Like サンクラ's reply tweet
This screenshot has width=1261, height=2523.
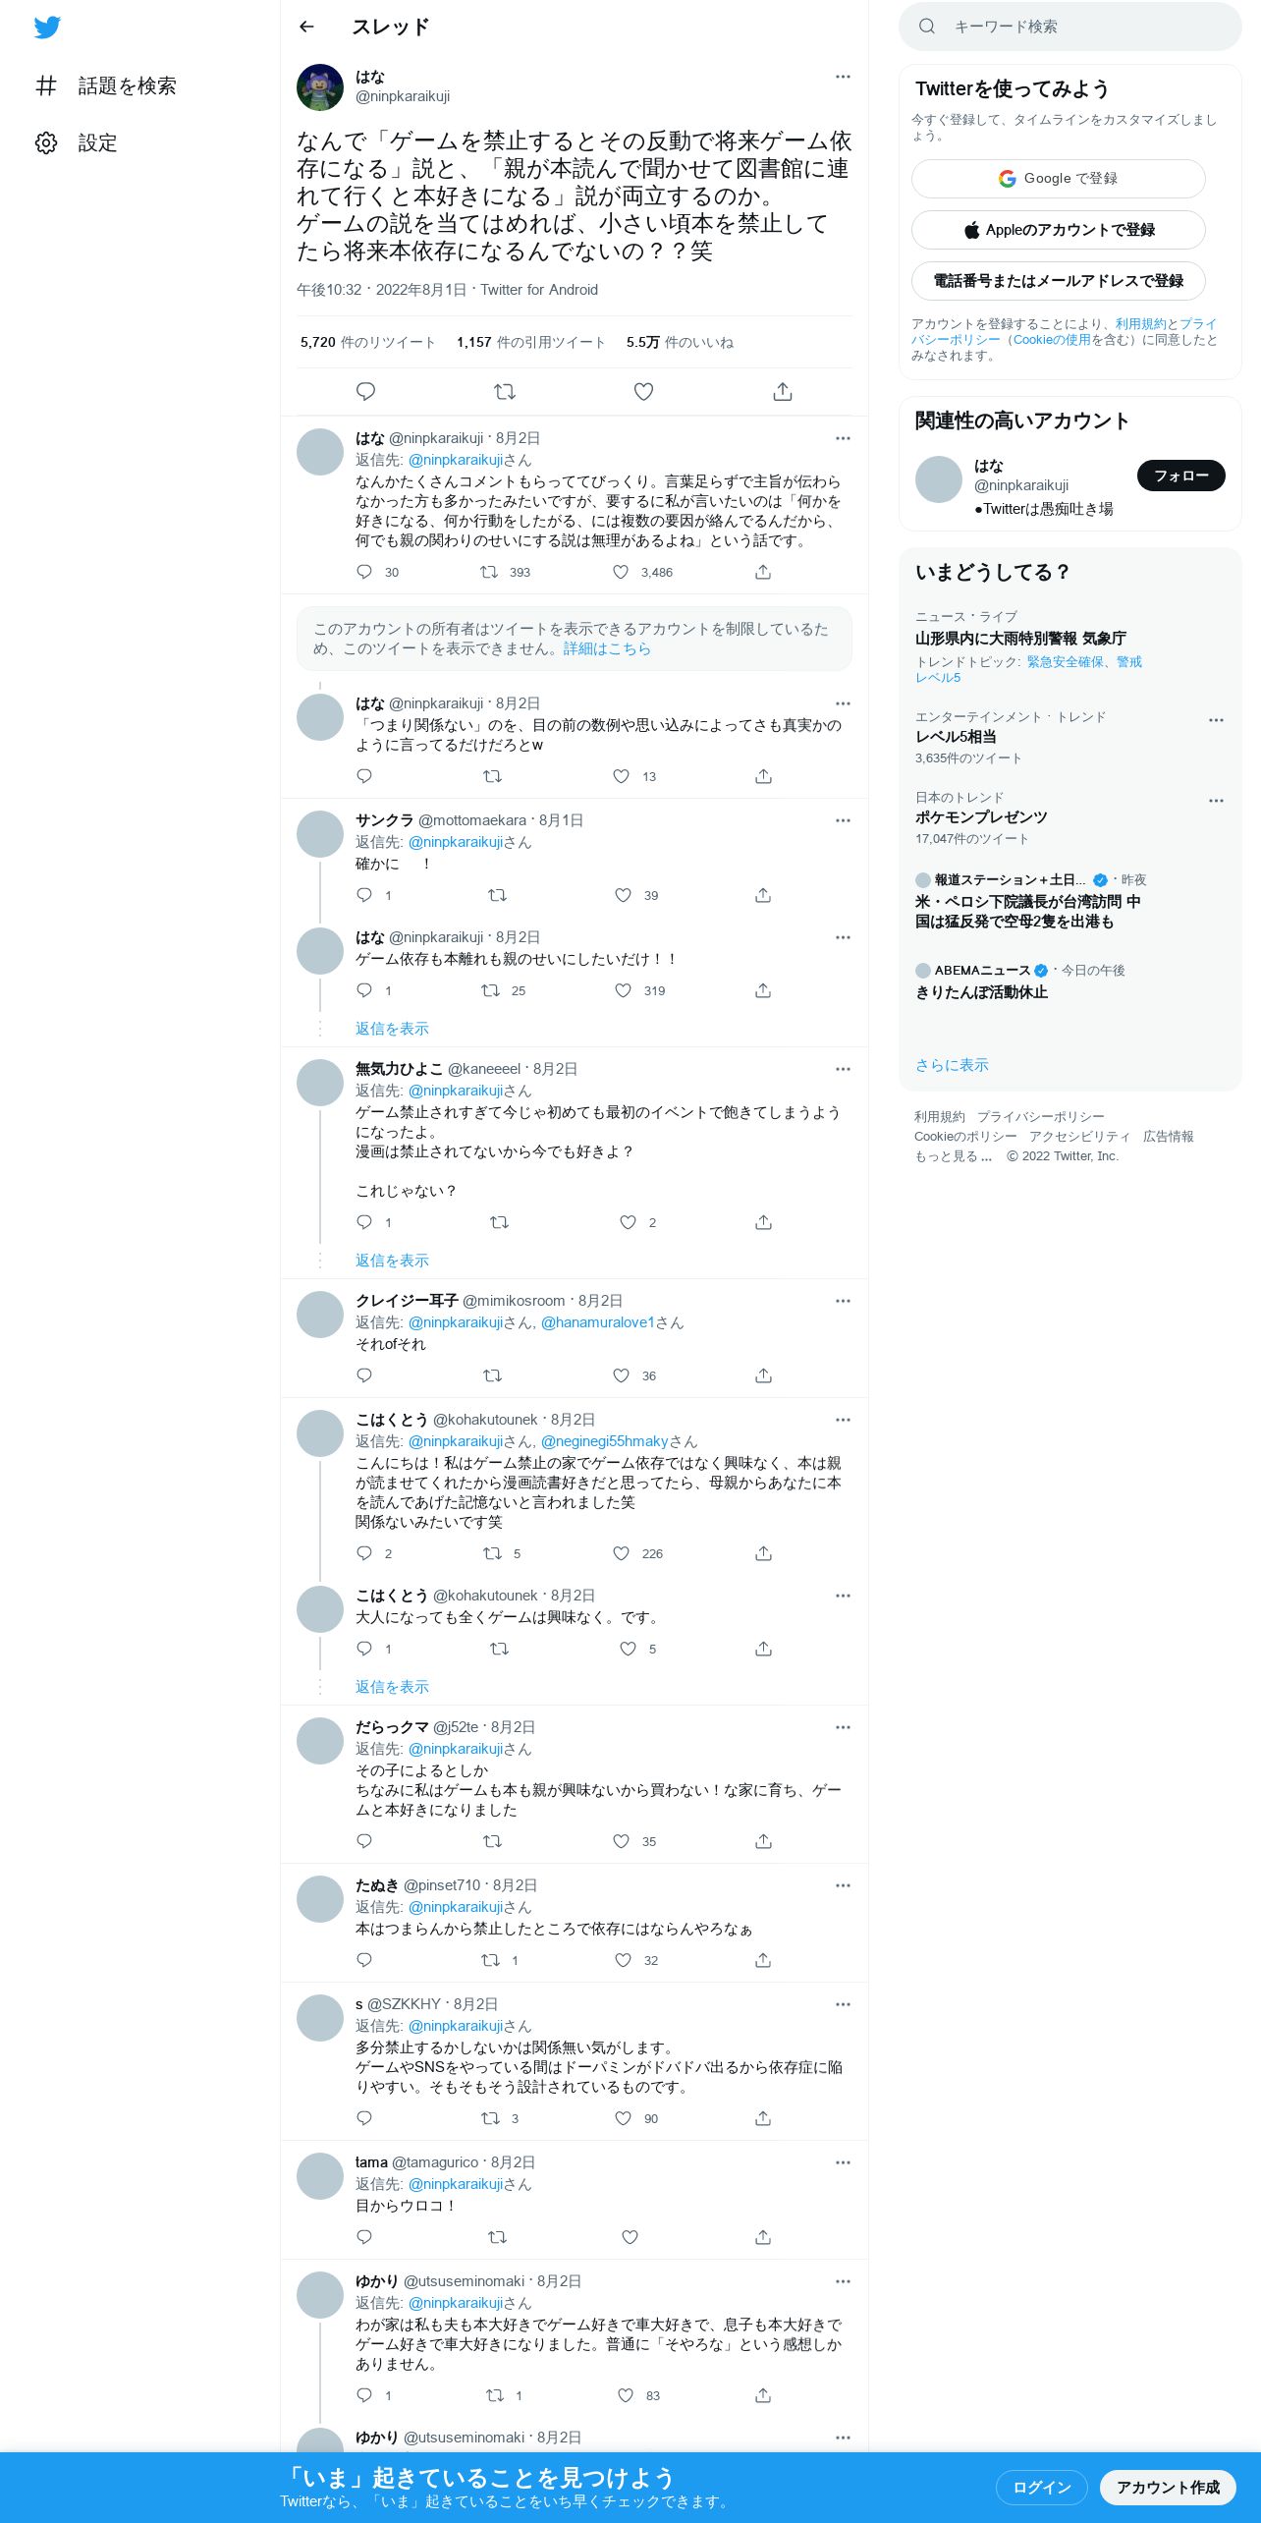(623, 895)
